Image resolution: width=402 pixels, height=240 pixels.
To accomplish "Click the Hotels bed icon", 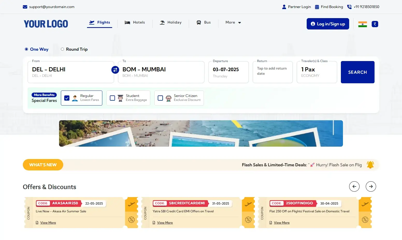I will coord(127,22).
